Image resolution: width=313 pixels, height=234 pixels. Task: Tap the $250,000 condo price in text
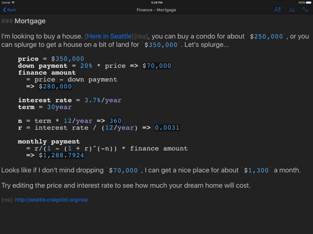point(267,36)
